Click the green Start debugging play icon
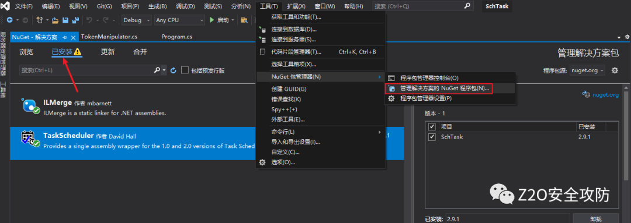The image size is (631, 223). click(x=213, y=20)
